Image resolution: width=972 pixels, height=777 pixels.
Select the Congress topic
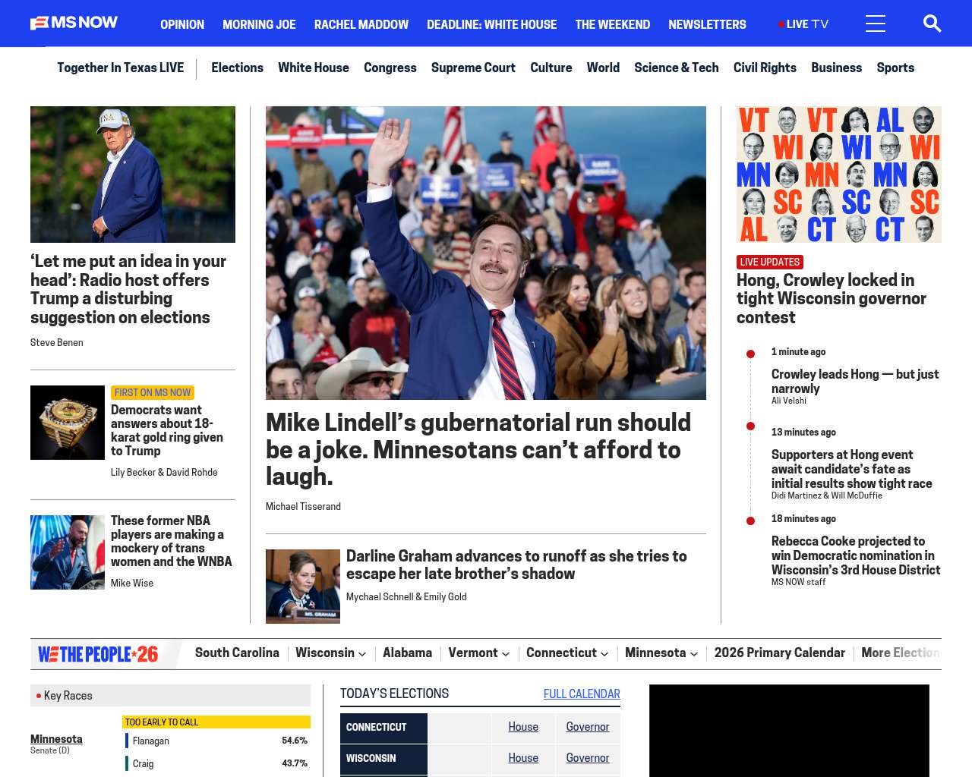pos(390,68)
